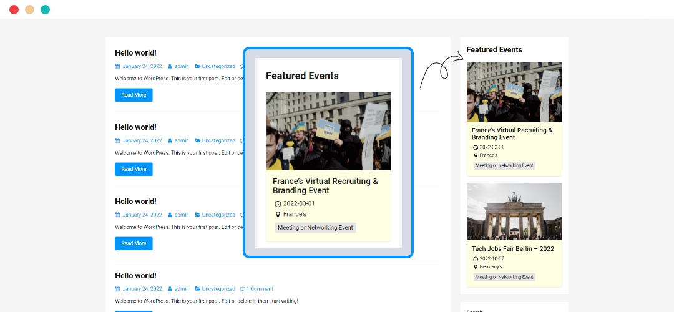Click the red window dot at top left
Image resolution: width=674 pixels, height=312 pixels.
tap(14, 9)
